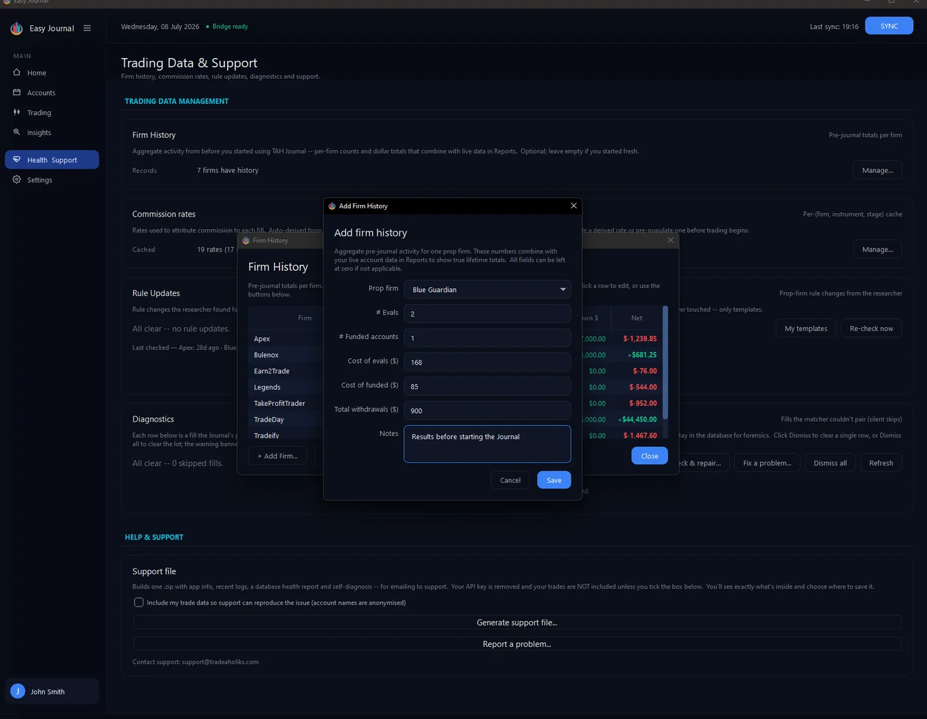Open My templates in Rule Updates
This screenshot has width=927, height=719.
[x=806, y=328]
